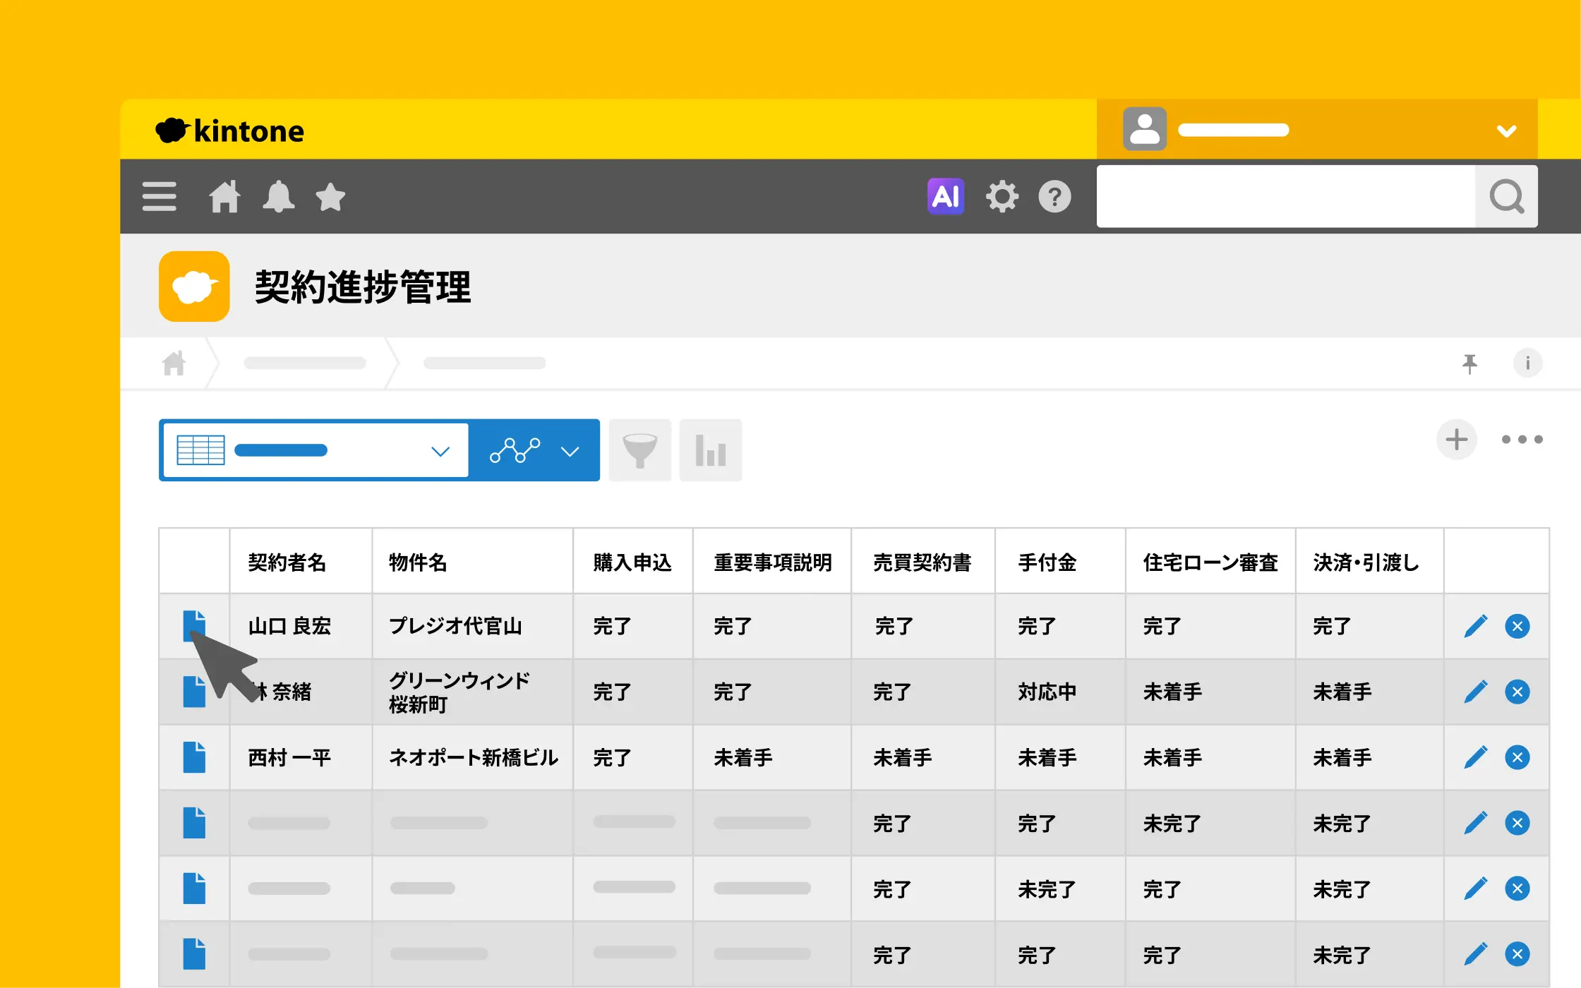Show notifications via the bell icon
The image size is (1581, 988).
point(278,196)
